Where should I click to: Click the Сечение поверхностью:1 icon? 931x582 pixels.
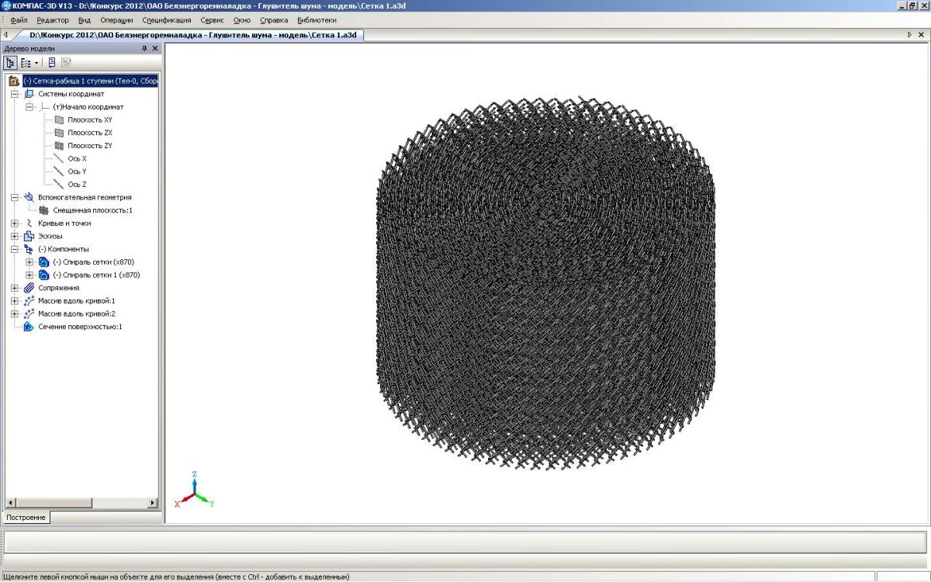point(29,327)
